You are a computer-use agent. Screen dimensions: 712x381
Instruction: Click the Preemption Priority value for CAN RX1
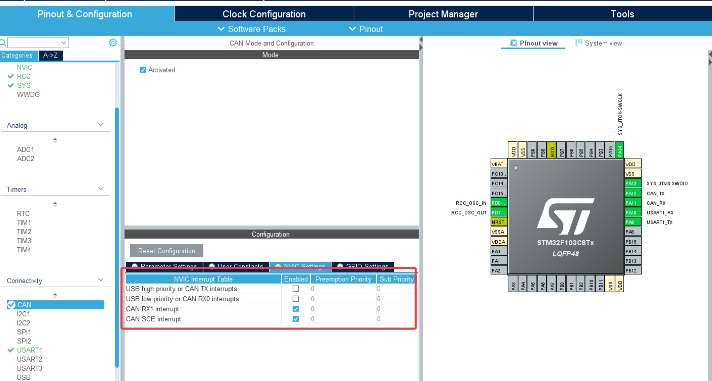point(343,309)
